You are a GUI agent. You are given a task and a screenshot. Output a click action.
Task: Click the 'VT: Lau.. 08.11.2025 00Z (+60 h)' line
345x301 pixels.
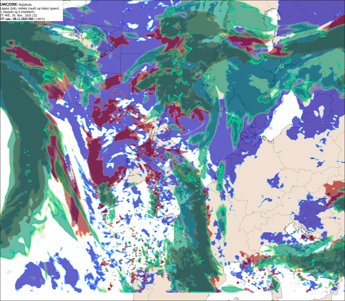click(x=23, y=19)
